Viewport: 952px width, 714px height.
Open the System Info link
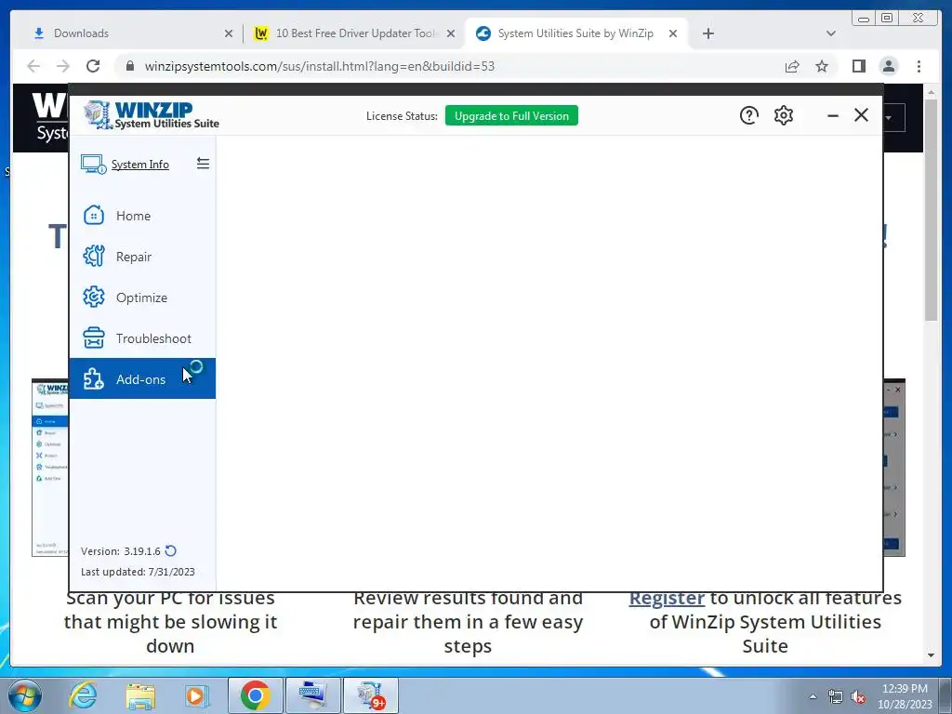click(140, 164)
